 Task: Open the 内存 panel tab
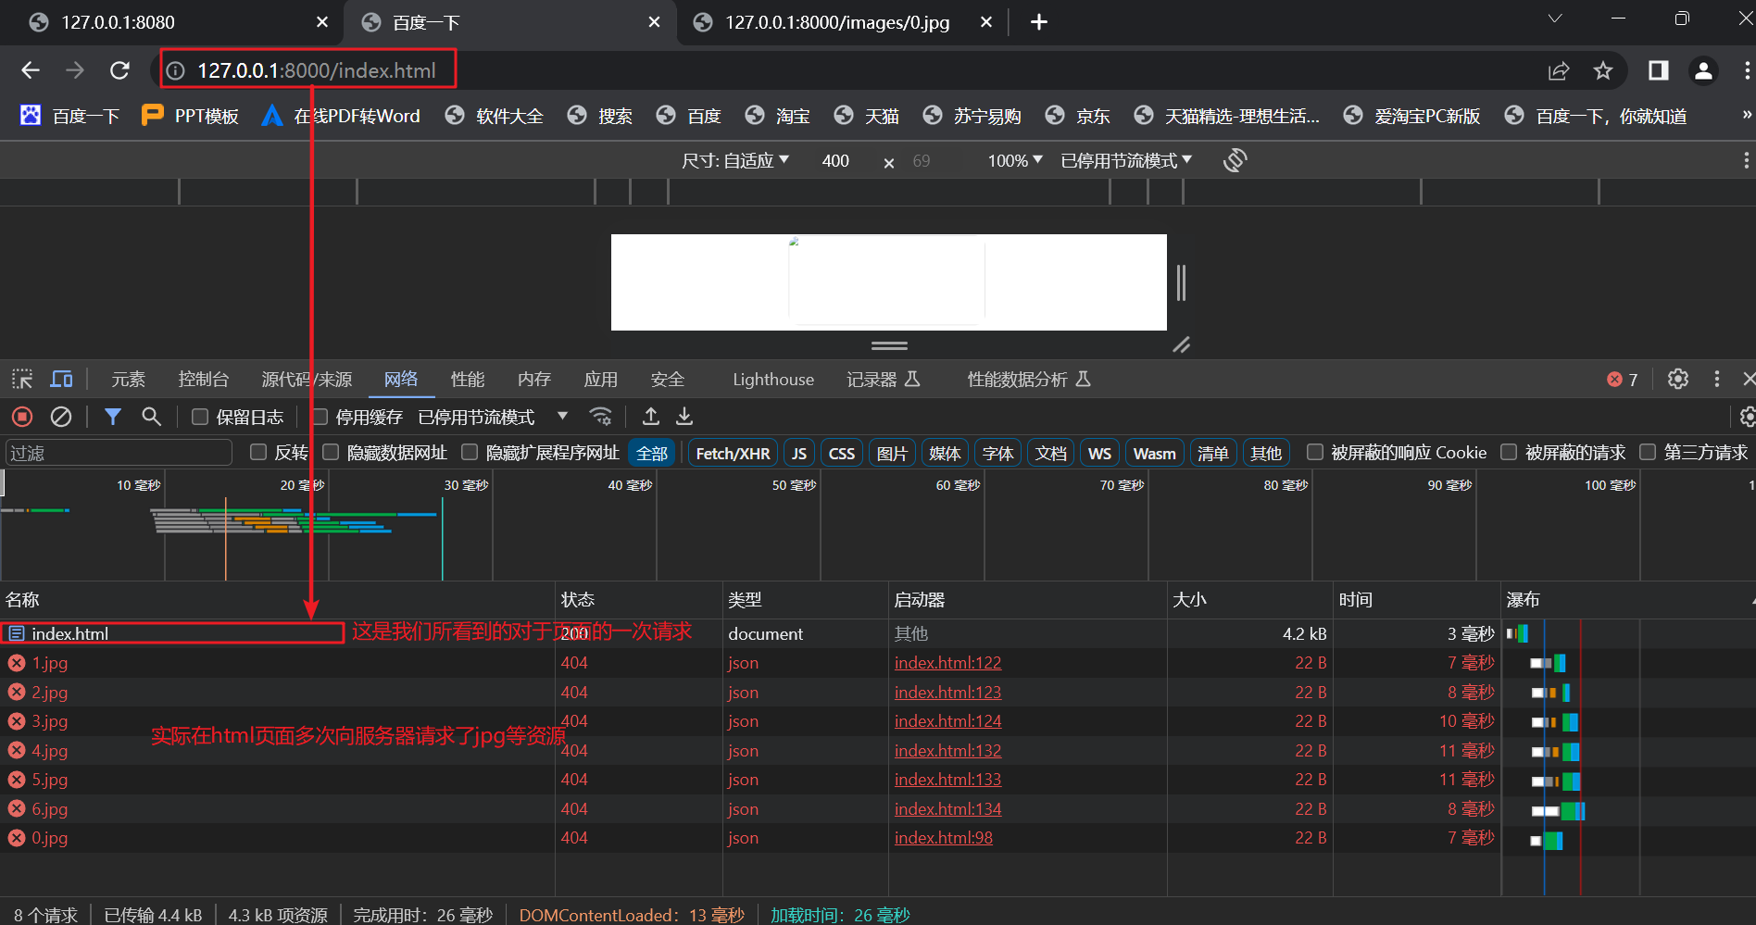click(534, 380)
